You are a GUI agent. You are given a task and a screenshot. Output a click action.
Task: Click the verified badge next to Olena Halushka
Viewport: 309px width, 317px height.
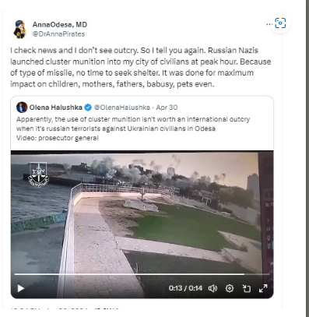[x=88, y=107]
